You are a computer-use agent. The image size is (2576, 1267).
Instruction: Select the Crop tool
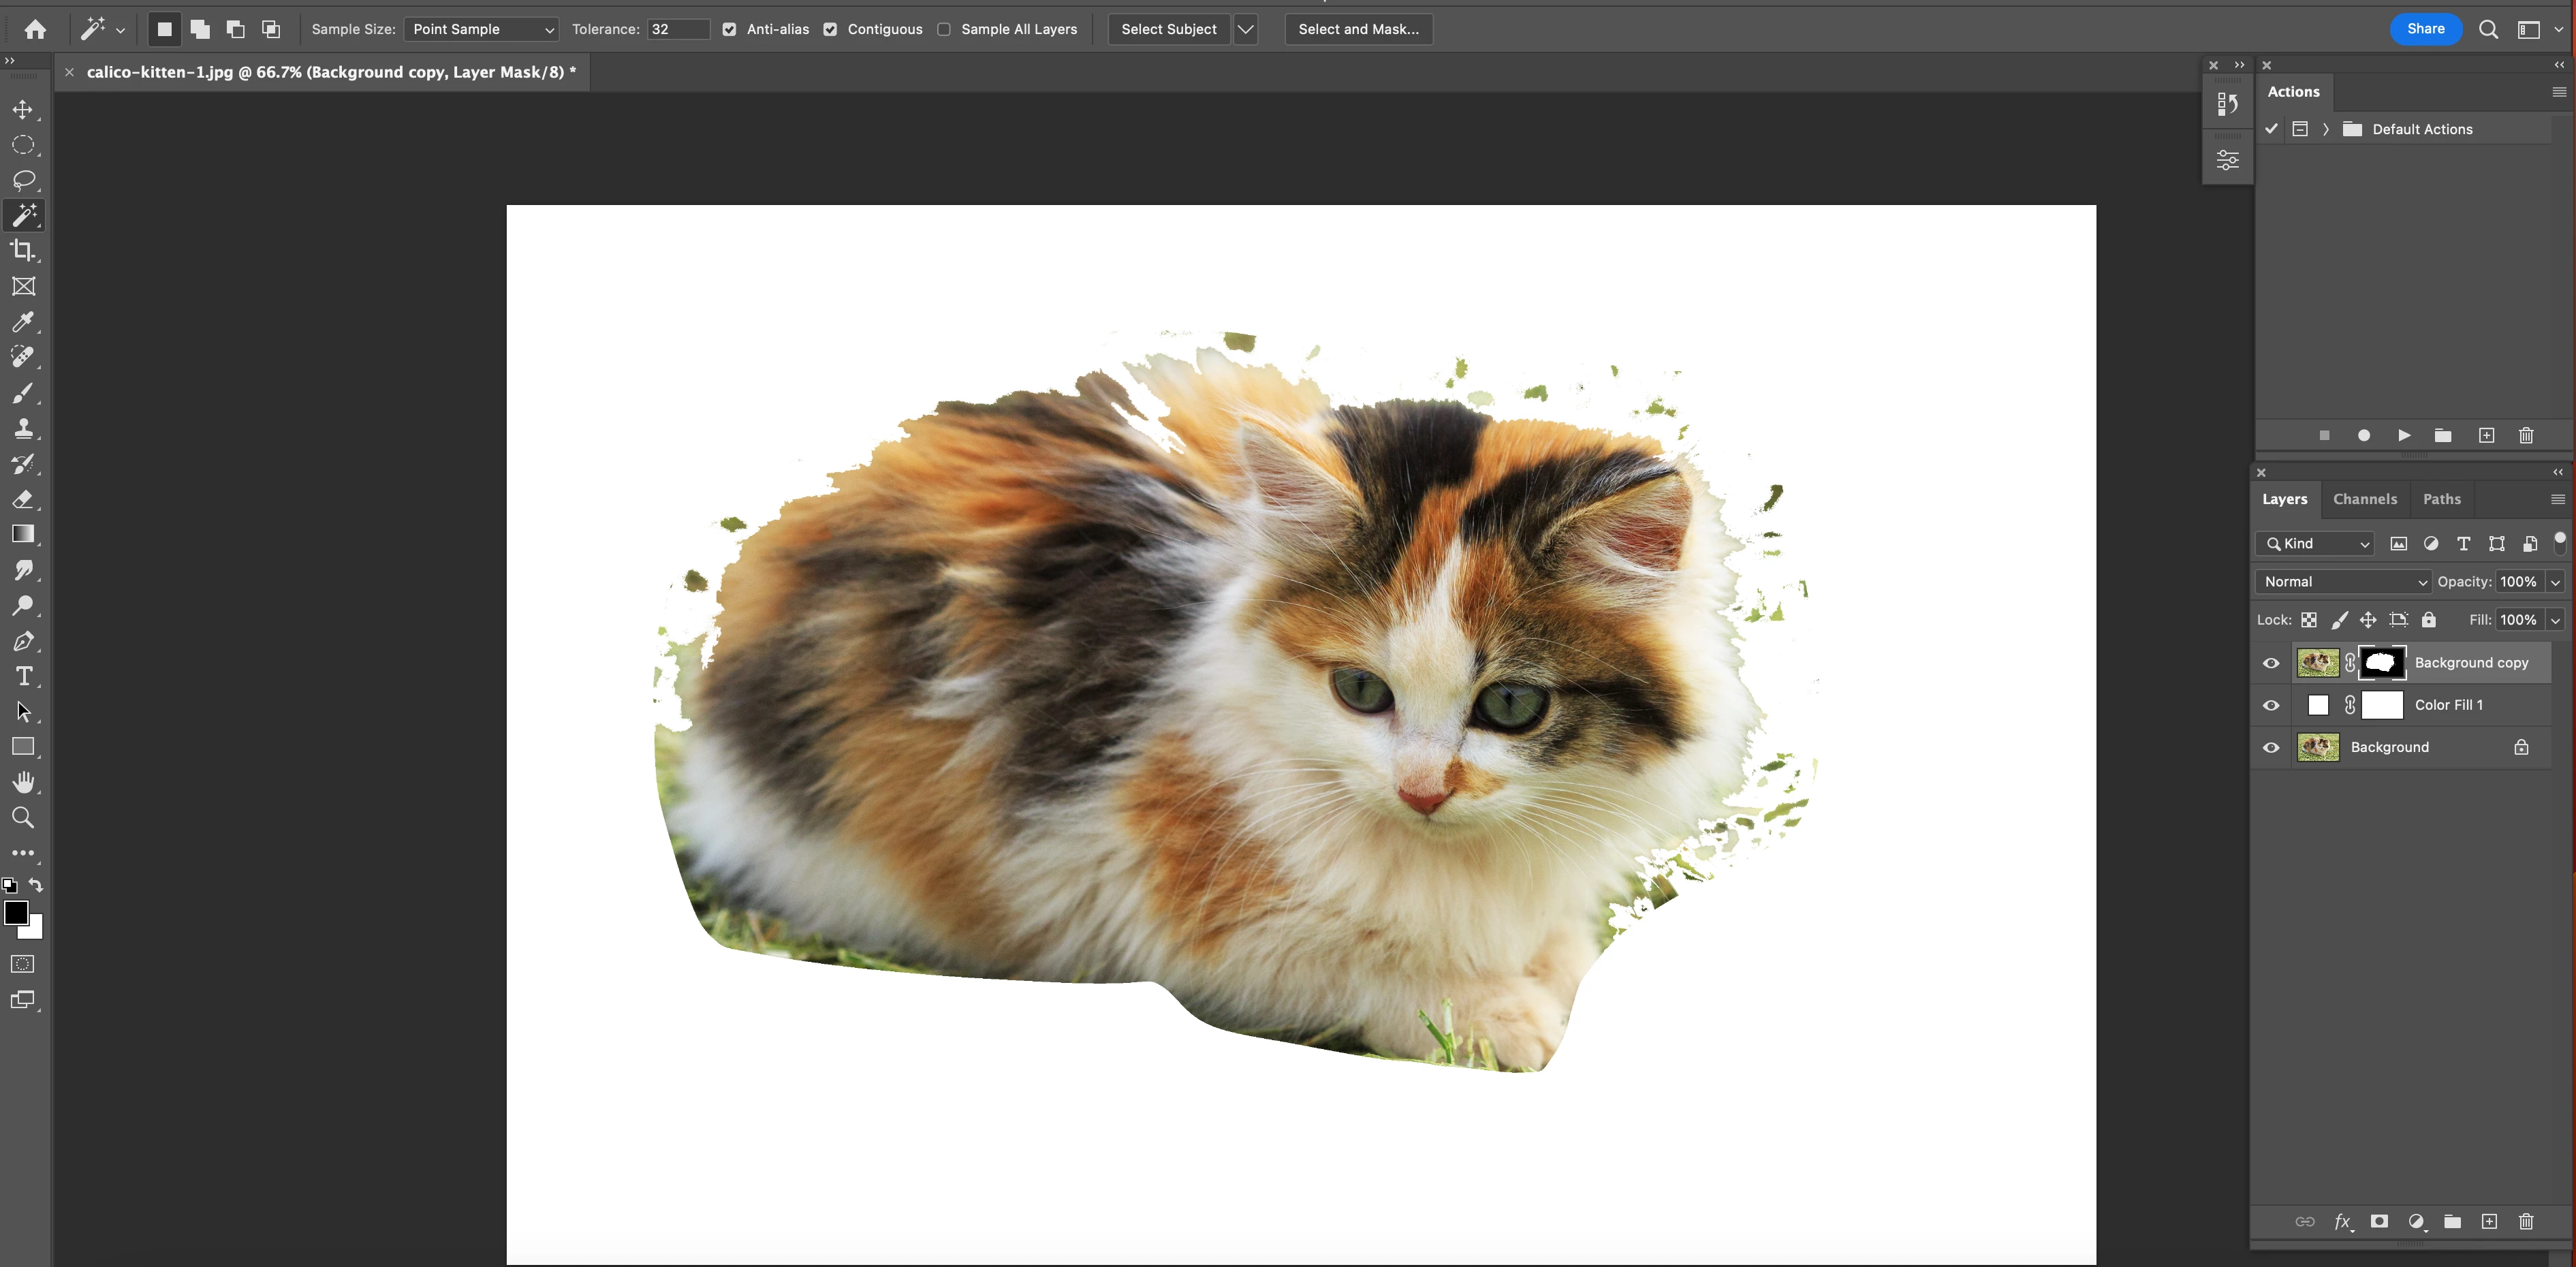(23, 251)
